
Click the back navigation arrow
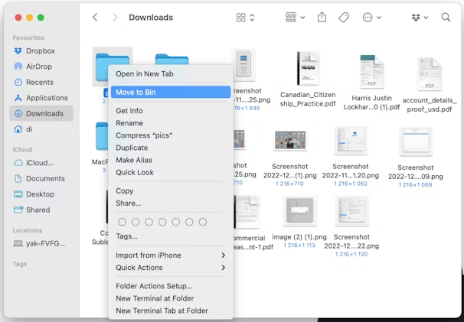95,17
